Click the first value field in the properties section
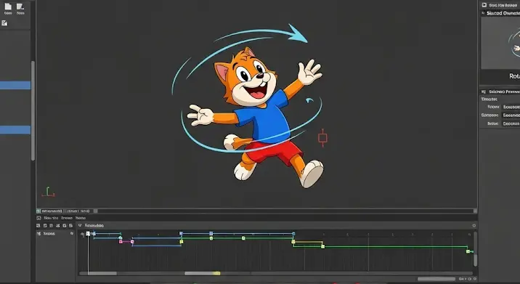Screen dimensions: 520x284 [x=511, y=107]
